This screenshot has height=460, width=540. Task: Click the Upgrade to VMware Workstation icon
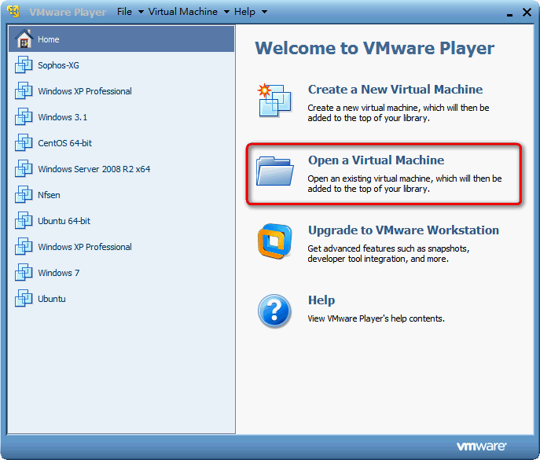[274, 241]
